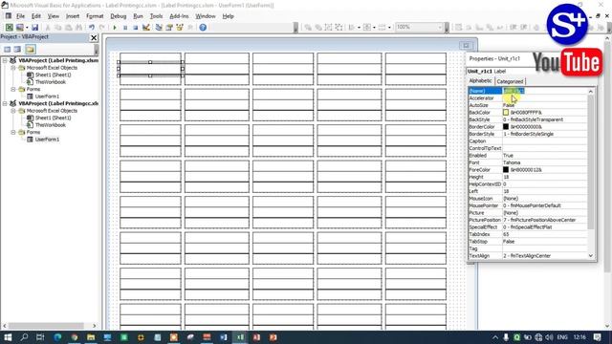Image resolution: width=612 pixels, height=344 pixels.
Task: Click the blue Help question-mark icon
Action: [203, 28]
